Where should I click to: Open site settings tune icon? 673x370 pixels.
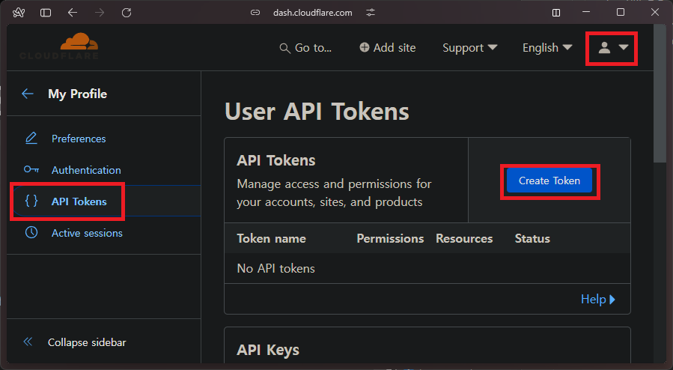tap(371, 13)
